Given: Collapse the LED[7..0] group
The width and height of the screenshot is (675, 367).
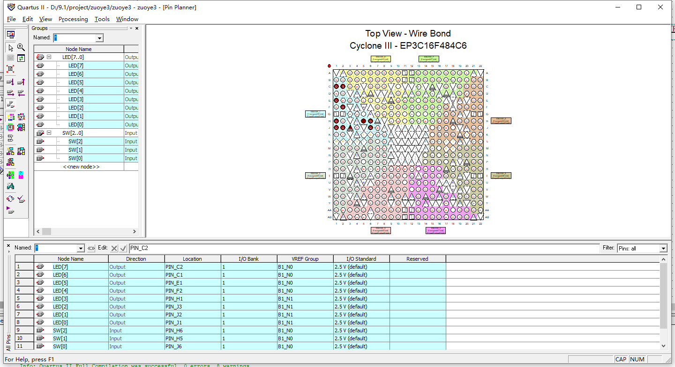Looking at the screenshot, I should pos(49,57).
